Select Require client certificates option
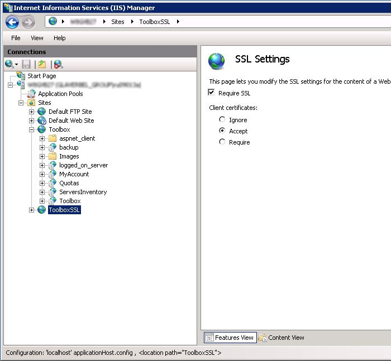 click(222, 142)
